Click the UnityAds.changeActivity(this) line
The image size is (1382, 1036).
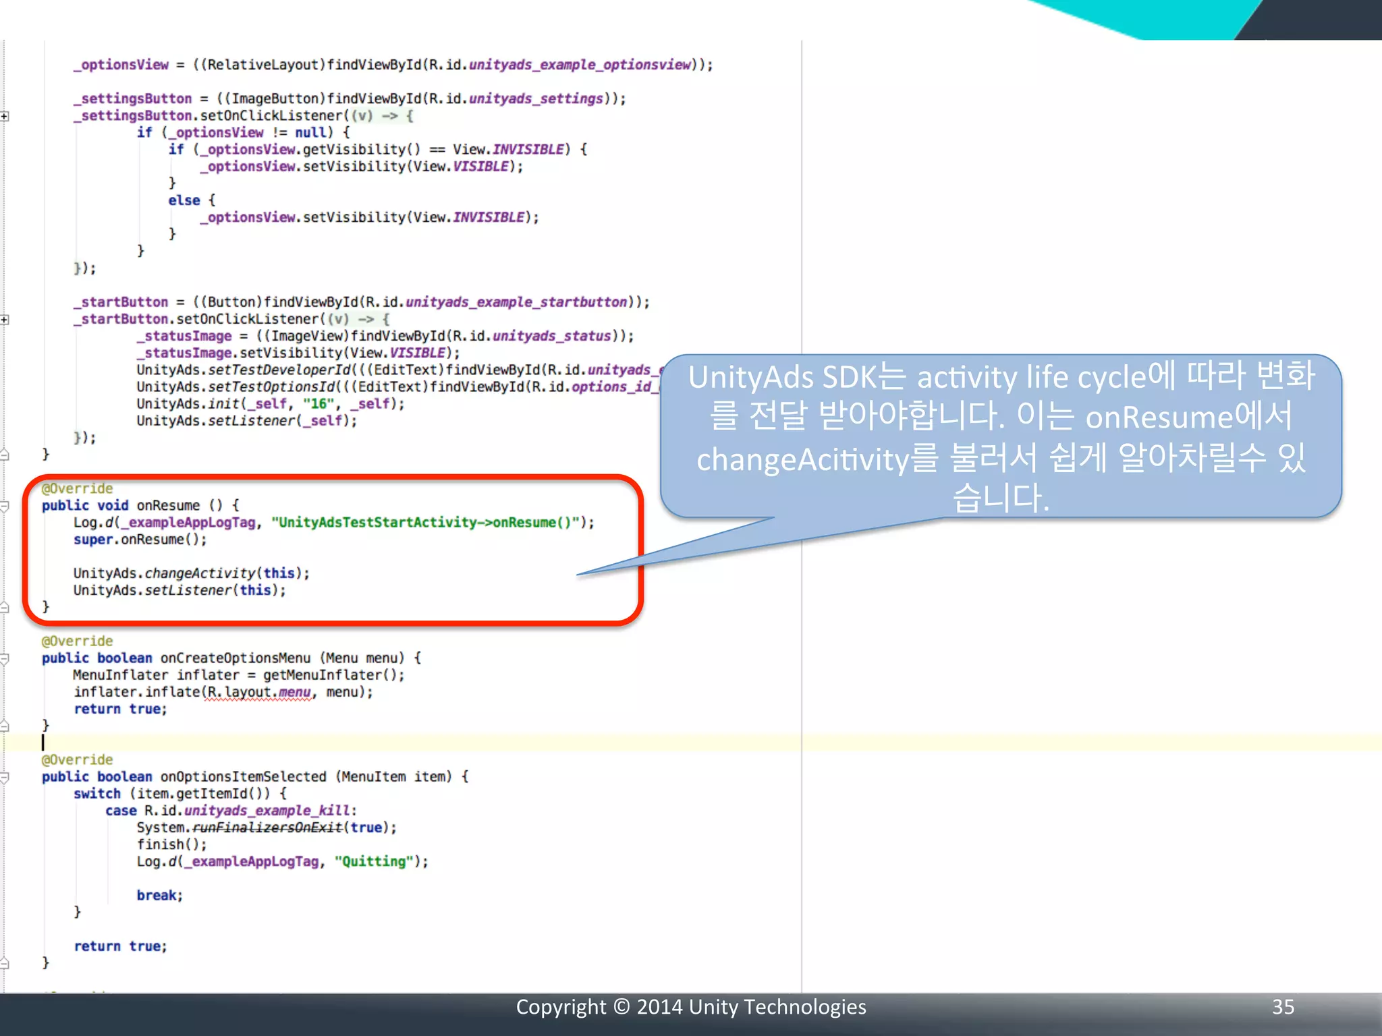pyautogui.click(x=192, y=573)
